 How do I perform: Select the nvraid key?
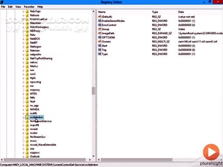[34, 129]
